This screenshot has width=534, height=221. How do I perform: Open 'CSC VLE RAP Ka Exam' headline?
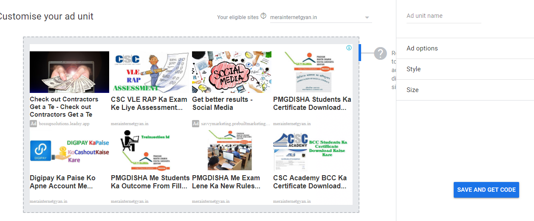149,104
